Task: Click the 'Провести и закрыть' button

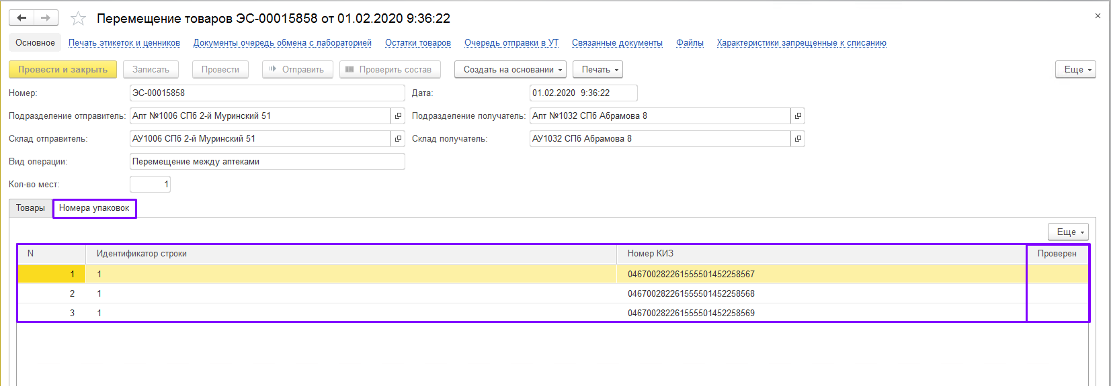Action: click(63, 70)
